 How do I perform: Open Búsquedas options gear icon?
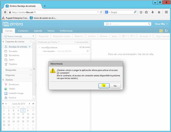tap(31, 70)
